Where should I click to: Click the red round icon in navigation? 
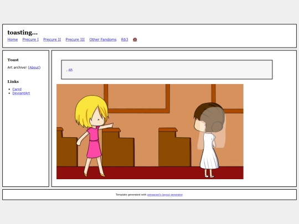(135, 40)
